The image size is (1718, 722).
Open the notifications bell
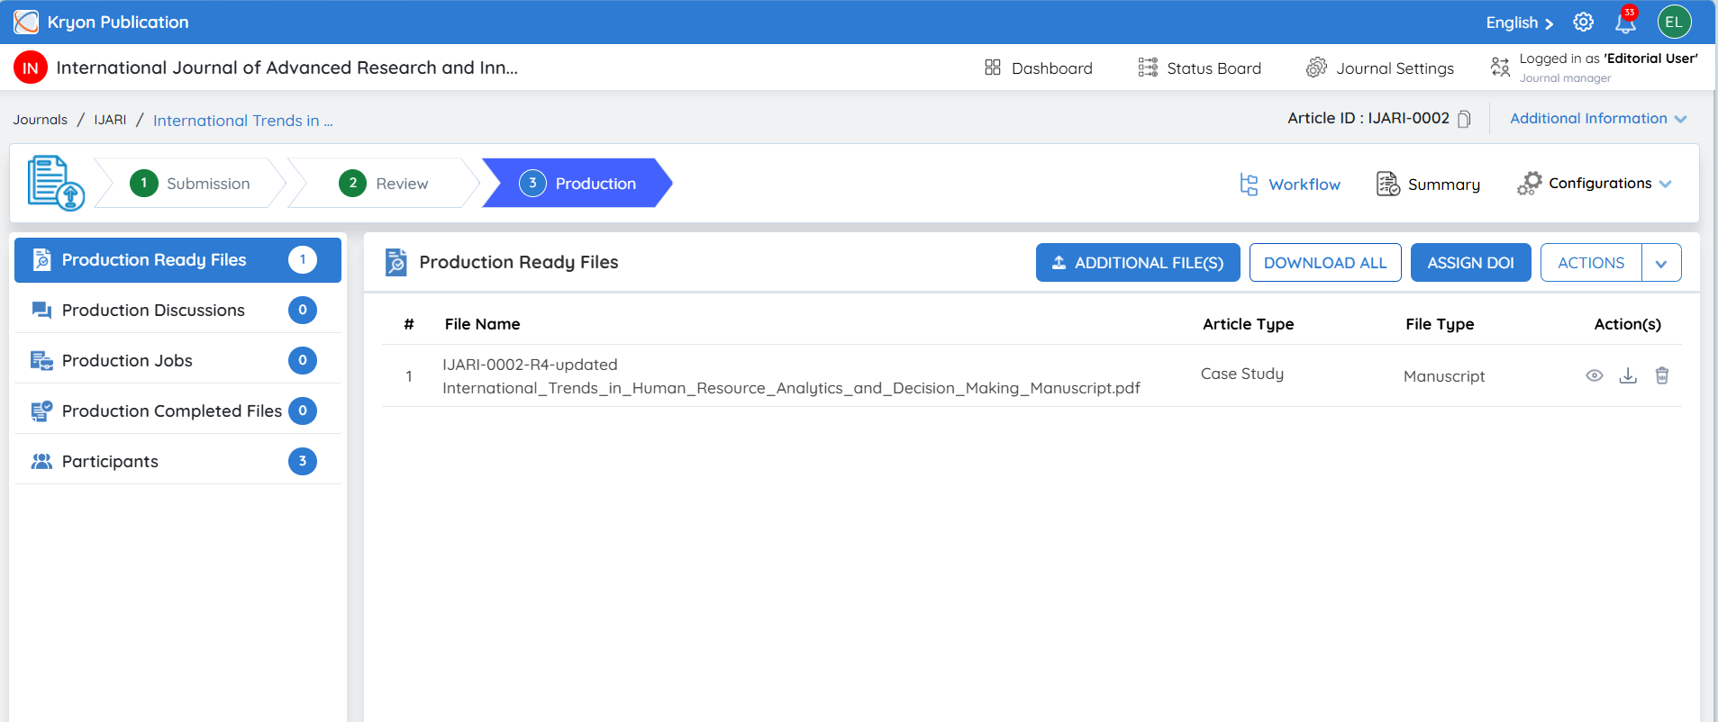(1626, 22)
